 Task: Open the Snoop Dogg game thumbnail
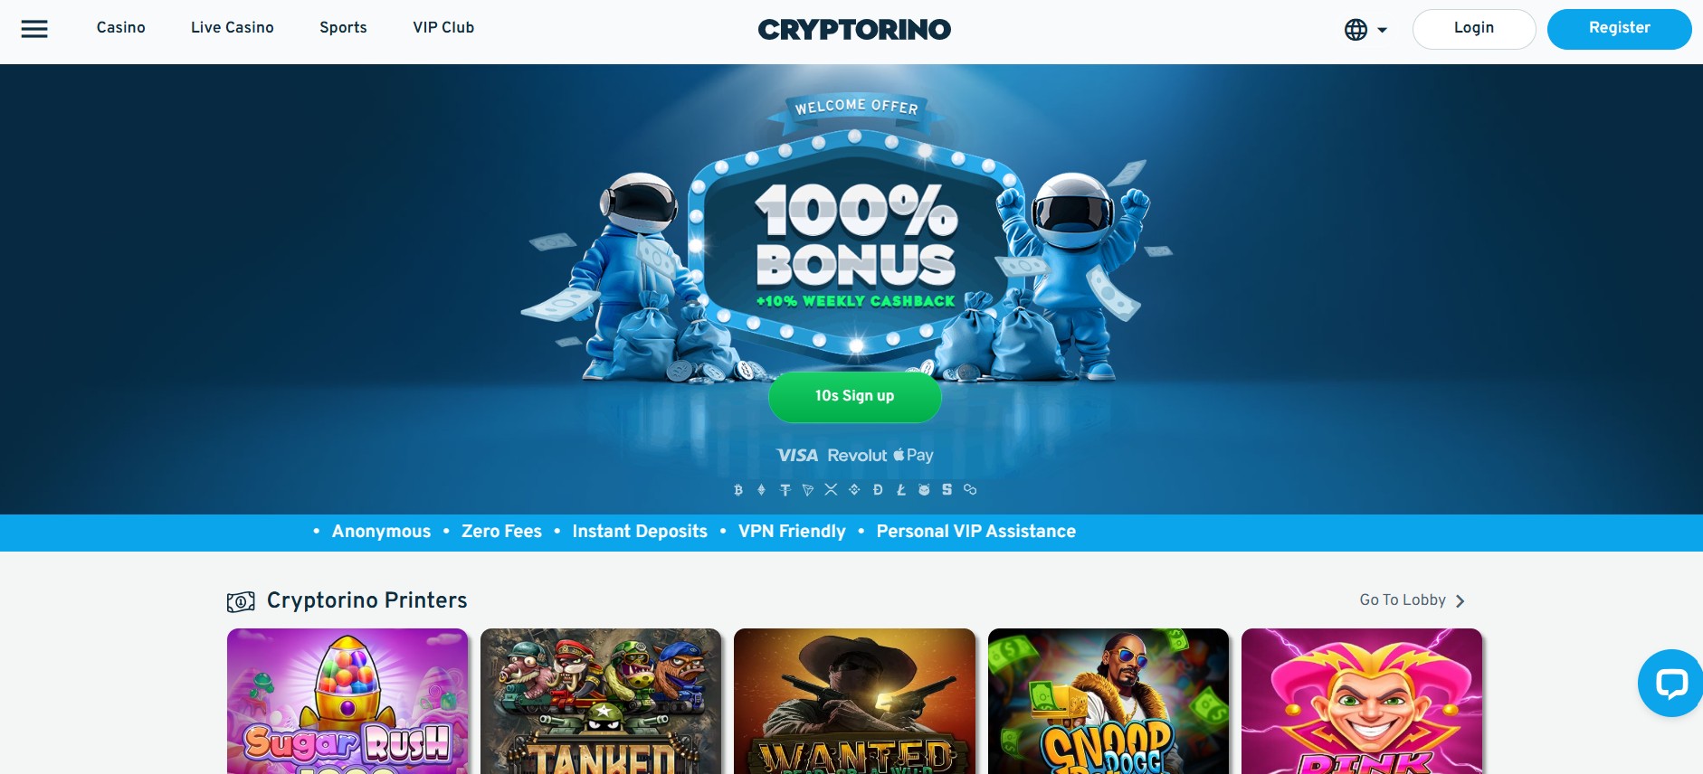[x=1108, y=702]
